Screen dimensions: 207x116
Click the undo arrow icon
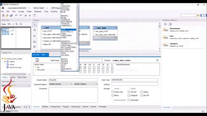[16, 15]
